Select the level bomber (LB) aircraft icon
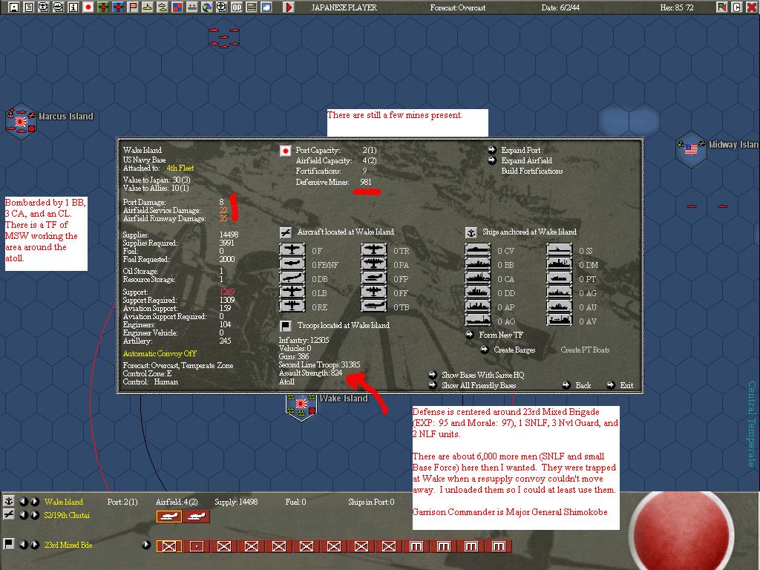 coord(292,292)
